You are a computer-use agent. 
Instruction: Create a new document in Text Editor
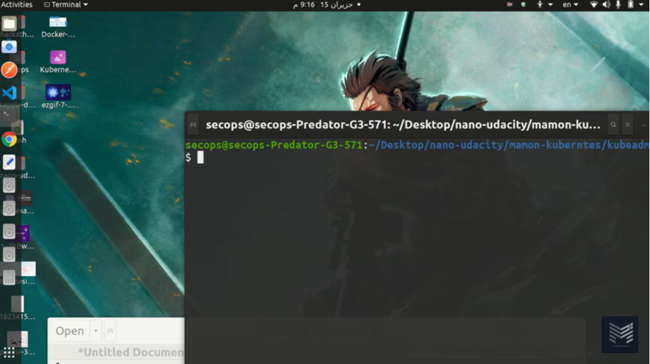point(110,331)
